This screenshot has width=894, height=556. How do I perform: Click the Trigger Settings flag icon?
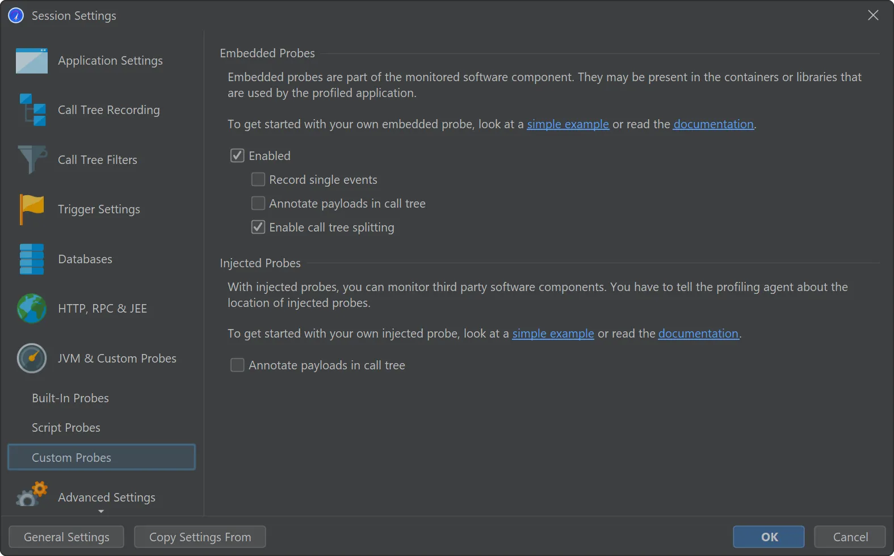pyautogui.click(x=32, y=209)
